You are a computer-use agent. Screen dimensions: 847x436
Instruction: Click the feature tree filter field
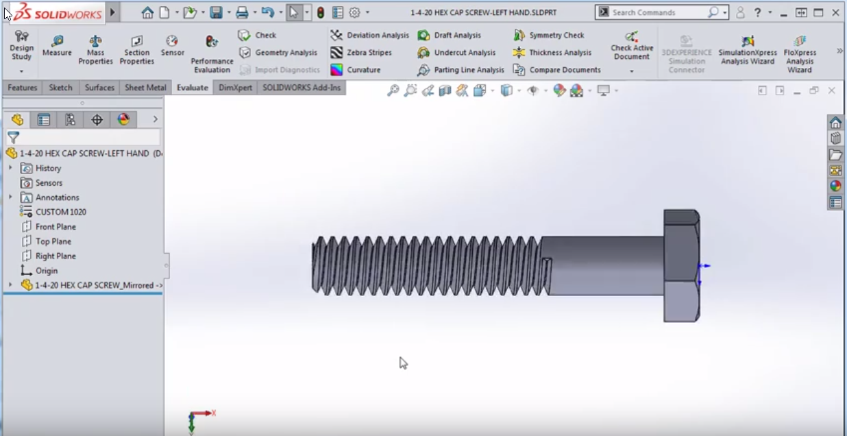point(83,138)
